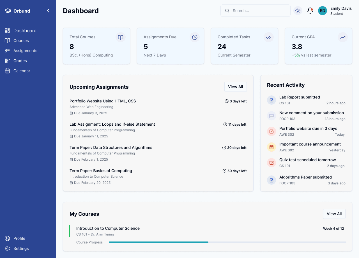Click the ED user avatar

(323, 11)
